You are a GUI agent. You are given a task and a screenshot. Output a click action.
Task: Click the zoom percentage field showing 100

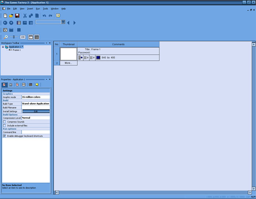click(23, 37)
